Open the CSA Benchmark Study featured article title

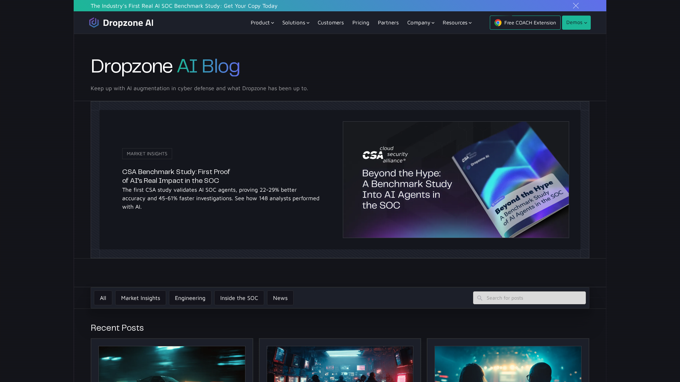tap(176, 176)
